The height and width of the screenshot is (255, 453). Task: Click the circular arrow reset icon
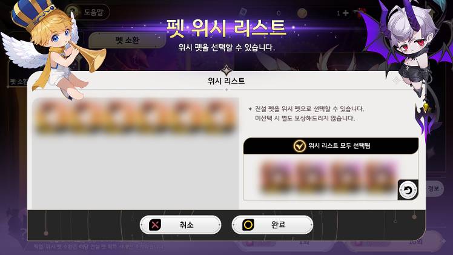click(x=408, y=190)
